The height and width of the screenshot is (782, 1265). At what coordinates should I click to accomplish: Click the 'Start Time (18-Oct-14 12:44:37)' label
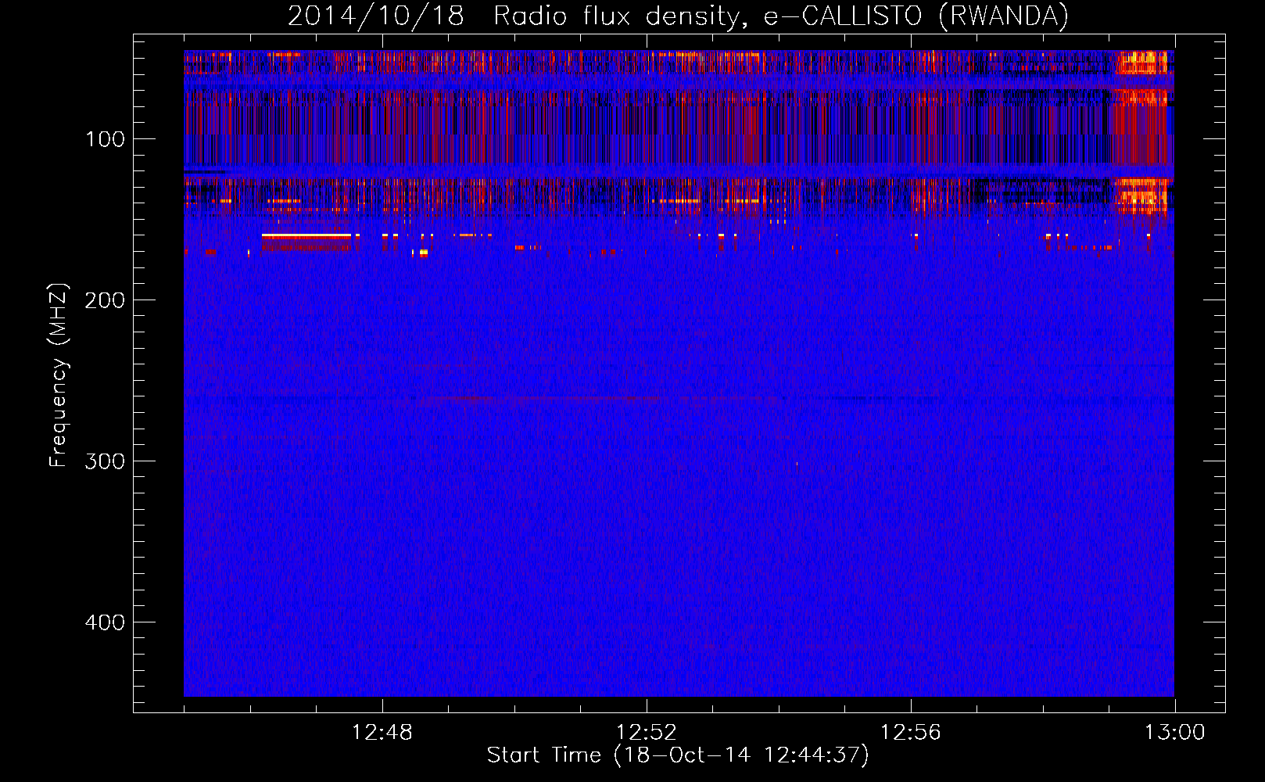(x=678, y=755)
